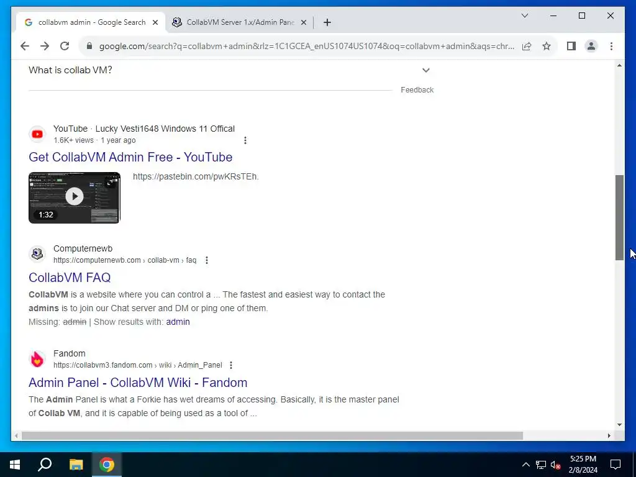Image resolution: width=636 pixels, height=477 pixels.
Task: Open the Chrome side panel icon
Action: [x=571, y=46]
